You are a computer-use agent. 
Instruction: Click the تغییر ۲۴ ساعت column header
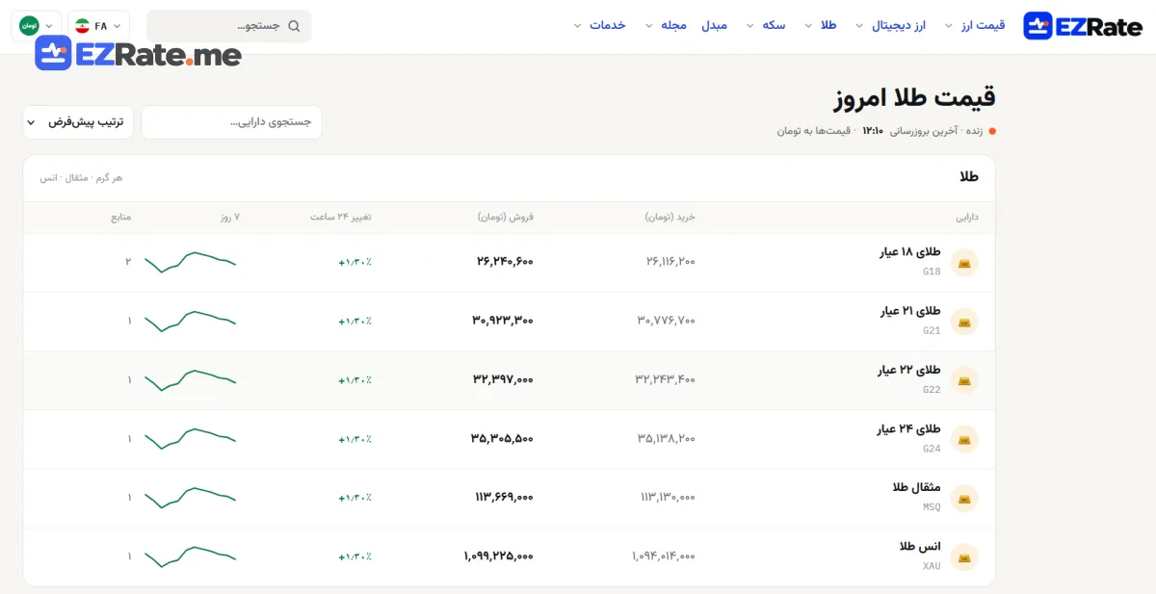point(341,218)
